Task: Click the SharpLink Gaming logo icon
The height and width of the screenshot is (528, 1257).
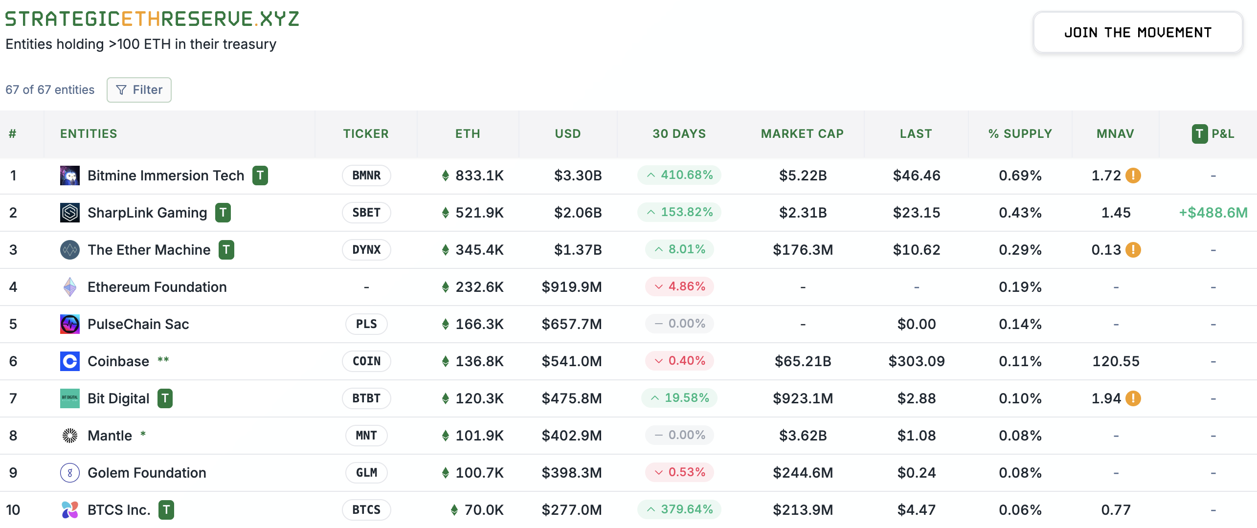Action: (x=69, y=213)
